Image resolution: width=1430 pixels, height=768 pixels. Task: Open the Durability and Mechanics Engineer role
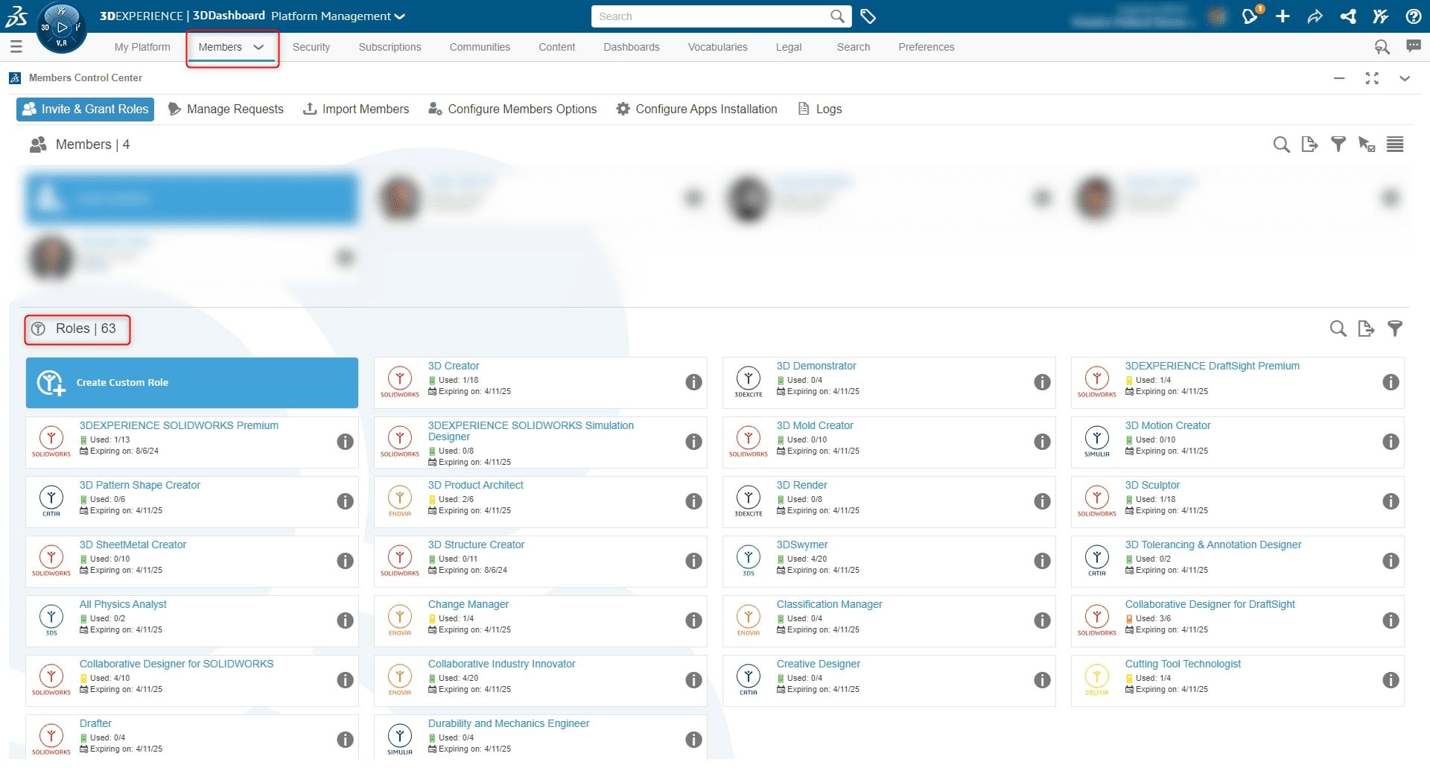point(508,723)
